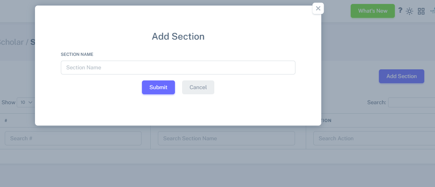Click the SECTION NAME field label
The image size is (435, 187).
pos(77,54)
